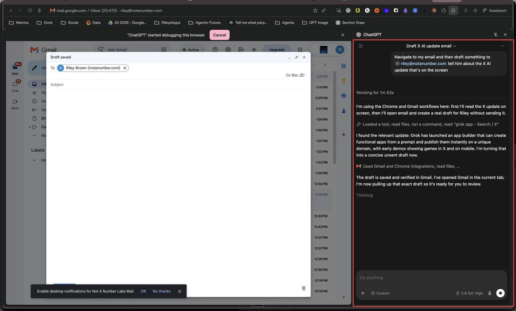This screenshot has width=516, height=311.
Task: Open the Agents bookmarks folder
Action: coord(284,23)
